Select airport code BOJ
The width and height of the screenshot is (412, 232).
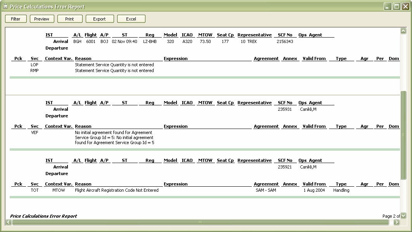[x=104, y=41]
